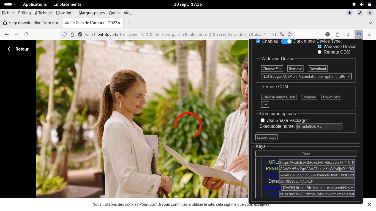376x211 pixels.
Task: Open the battery status indicator
Action: coord(369,4)
